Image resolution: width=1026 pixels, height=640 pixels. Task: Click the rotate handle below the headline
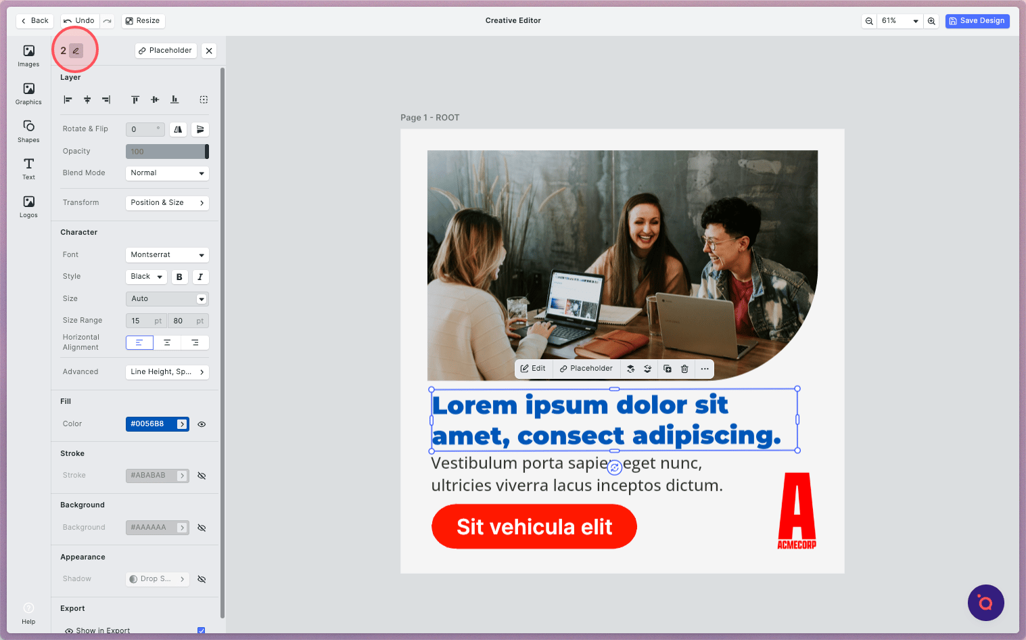click(x=615, y=467)
